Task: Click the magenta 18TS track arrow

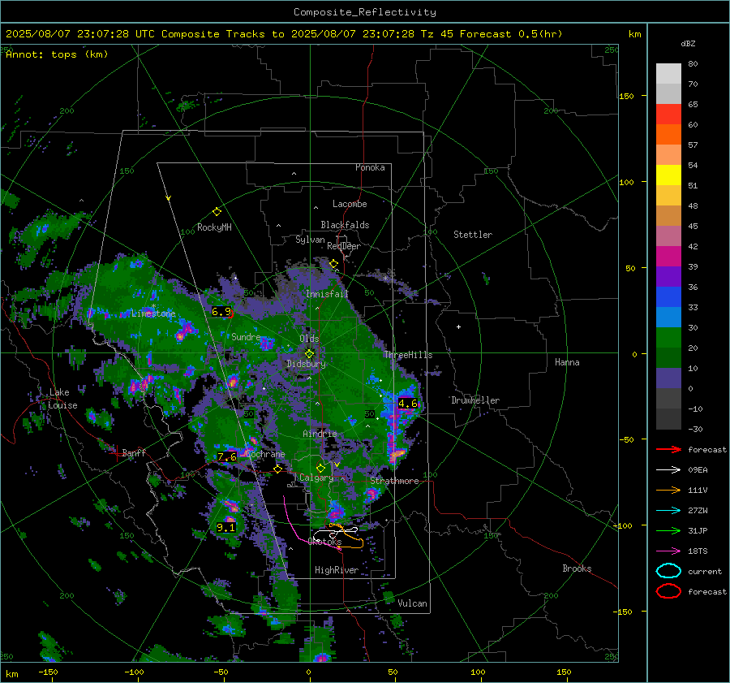Action: [x=668, y=551]
